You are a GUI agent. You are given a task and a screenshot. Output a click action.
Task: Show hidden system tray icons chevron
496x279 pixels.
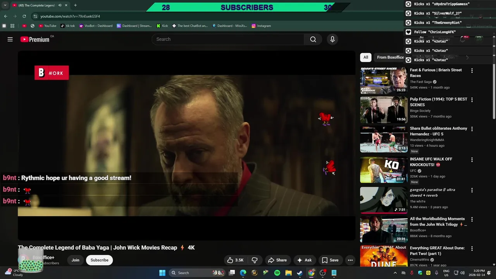[x=395, y=273]
